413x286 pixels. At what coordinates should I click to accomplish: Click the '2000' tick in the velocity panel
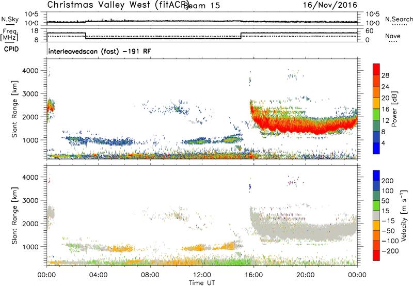pos(30,224)
